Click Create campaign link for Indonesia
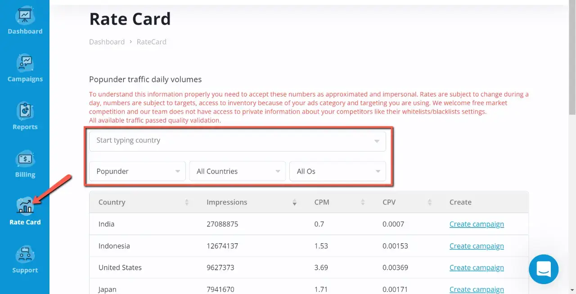This screenshot has width=576, height=294. click(477, 246)
